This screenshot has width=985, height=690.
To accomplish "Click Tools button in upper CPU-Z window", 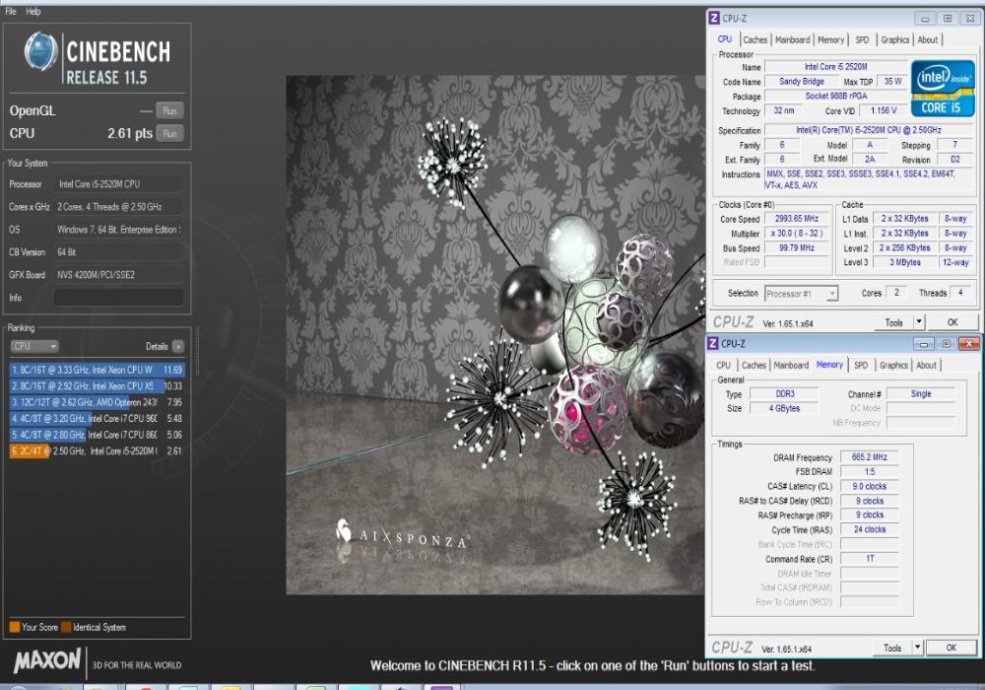I will point(894,323).
